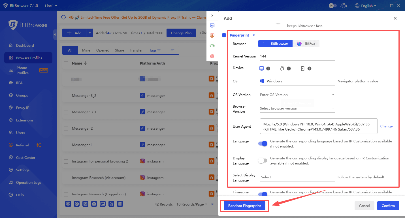This screenshot has height=218, width=405.
Task: Click the arrange windows icon below the records list
Action: (103, 204)
